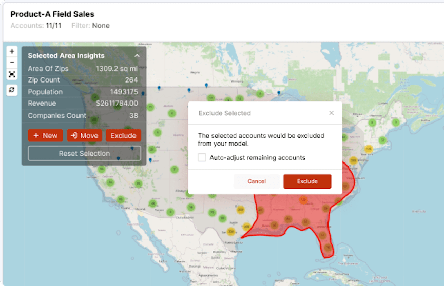Click the New button in the insights panel
This screenshot has height=286, width=444.
tap(45, 135)
